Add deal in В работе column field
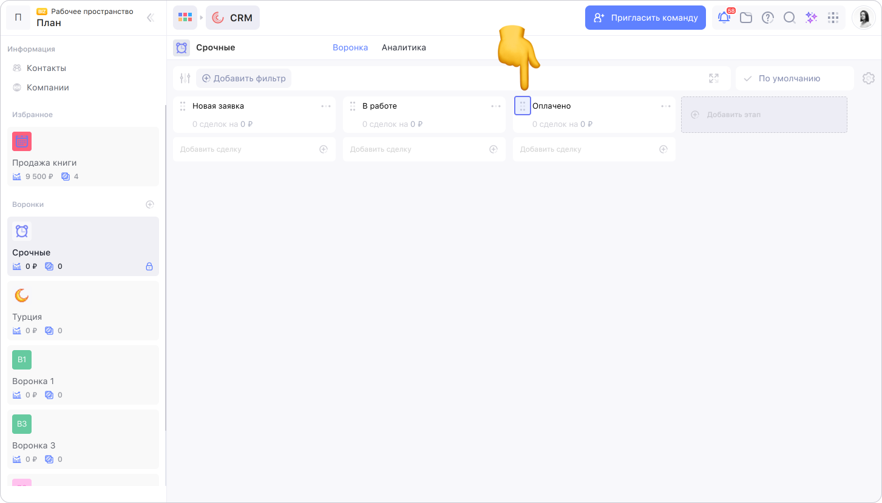The height and width of the screenshot is (503, 882). pyautogui.click(x=424, y=149)
